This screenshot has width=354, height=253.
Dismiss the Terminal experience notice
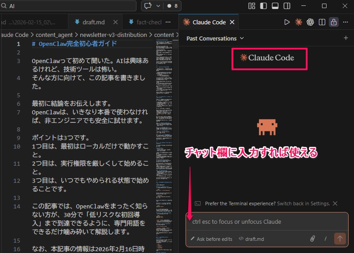[x=335, y=203]
